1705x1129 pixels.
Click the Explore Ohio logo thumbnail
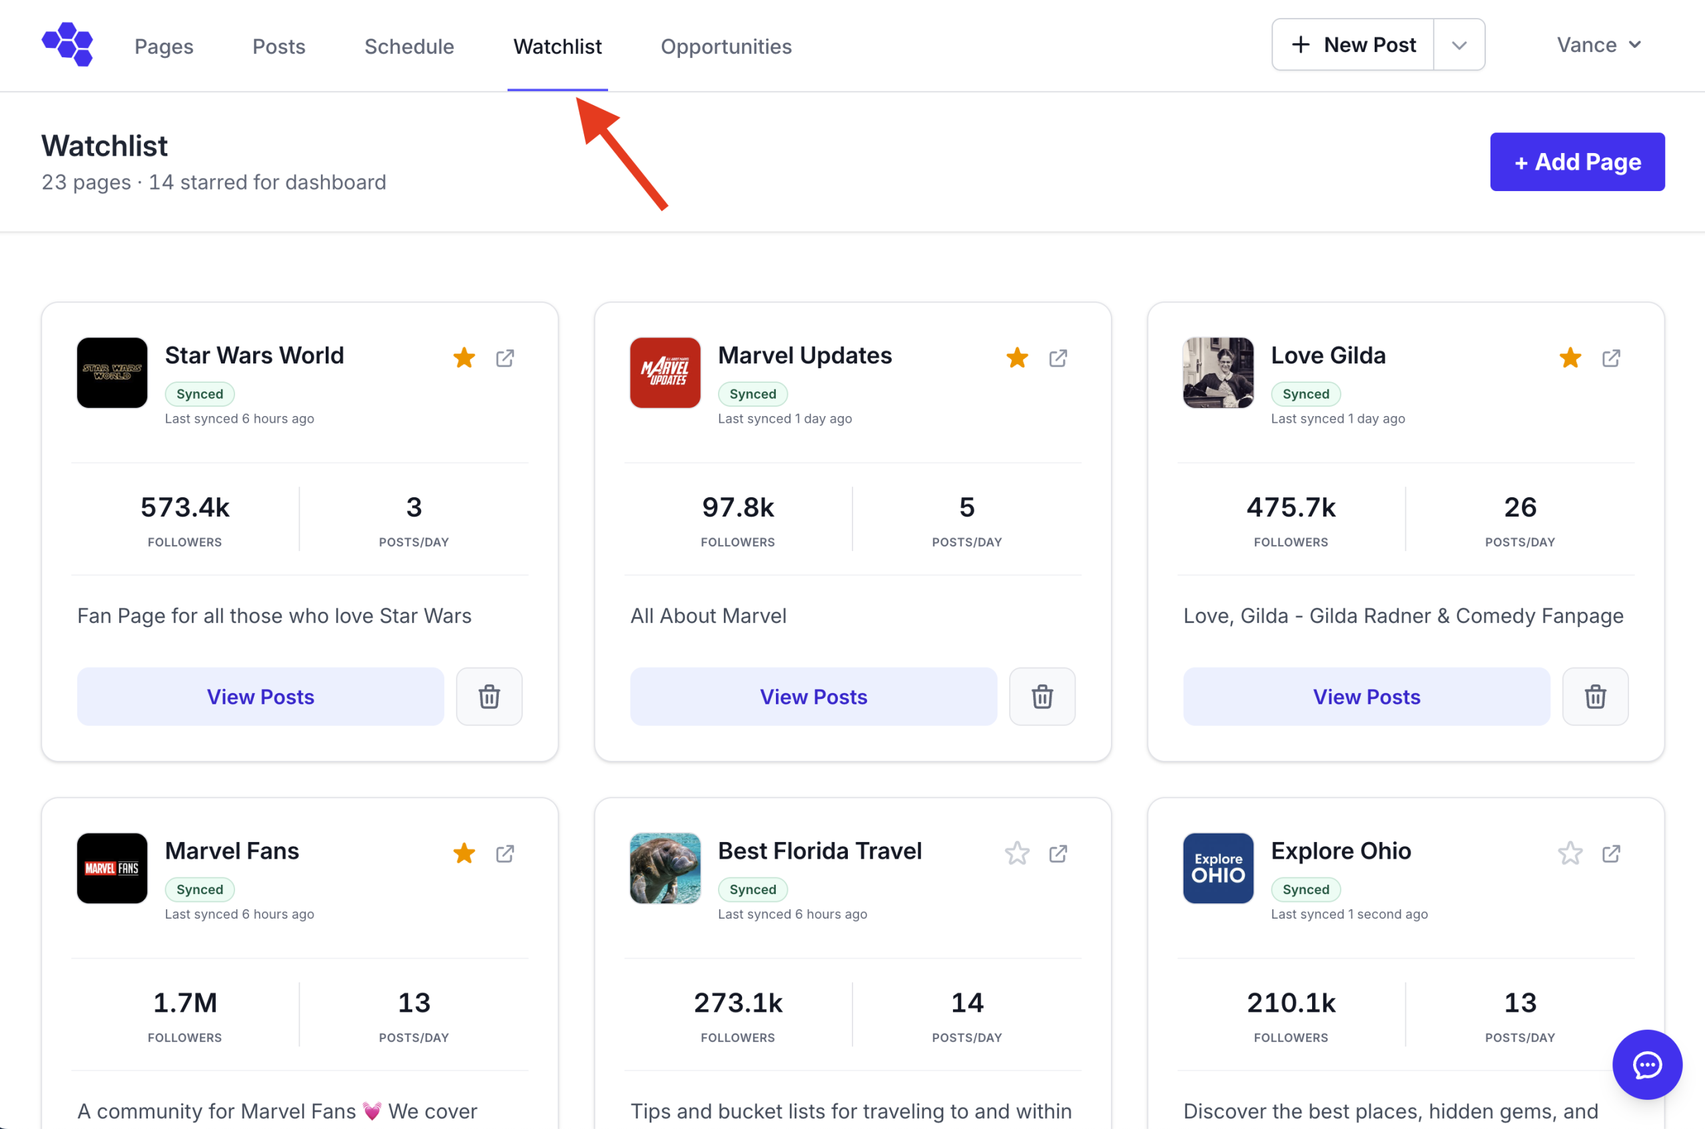1219,868
